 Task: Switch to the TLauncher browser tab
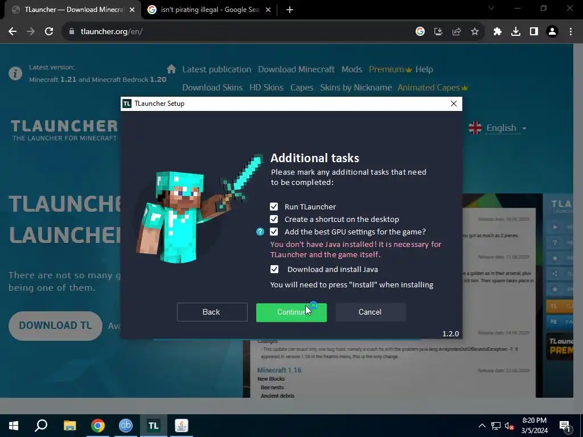click(73, 10)
